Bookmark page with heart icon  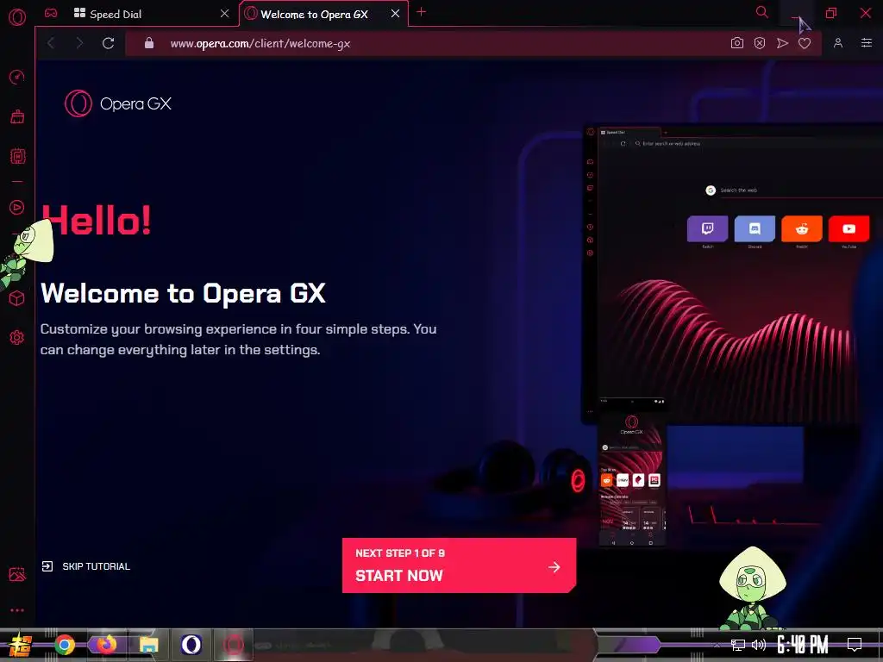pyautogui.click(x=805, y=43)
